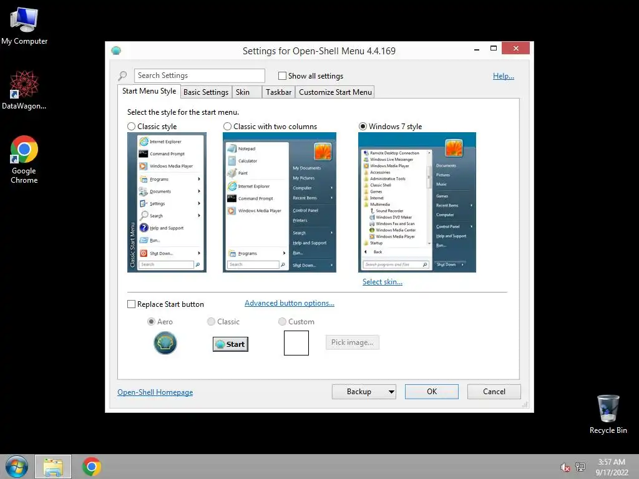Click the Windows 7 style preview thumbnail
The width and height of the screenshot is (639, 479).
pos(417,202)
